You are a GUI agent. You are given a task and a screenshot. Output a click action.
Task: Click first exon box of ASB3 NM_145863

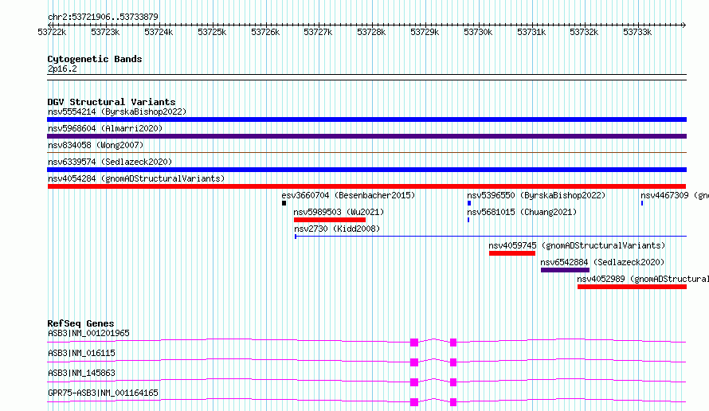[414, 382]
